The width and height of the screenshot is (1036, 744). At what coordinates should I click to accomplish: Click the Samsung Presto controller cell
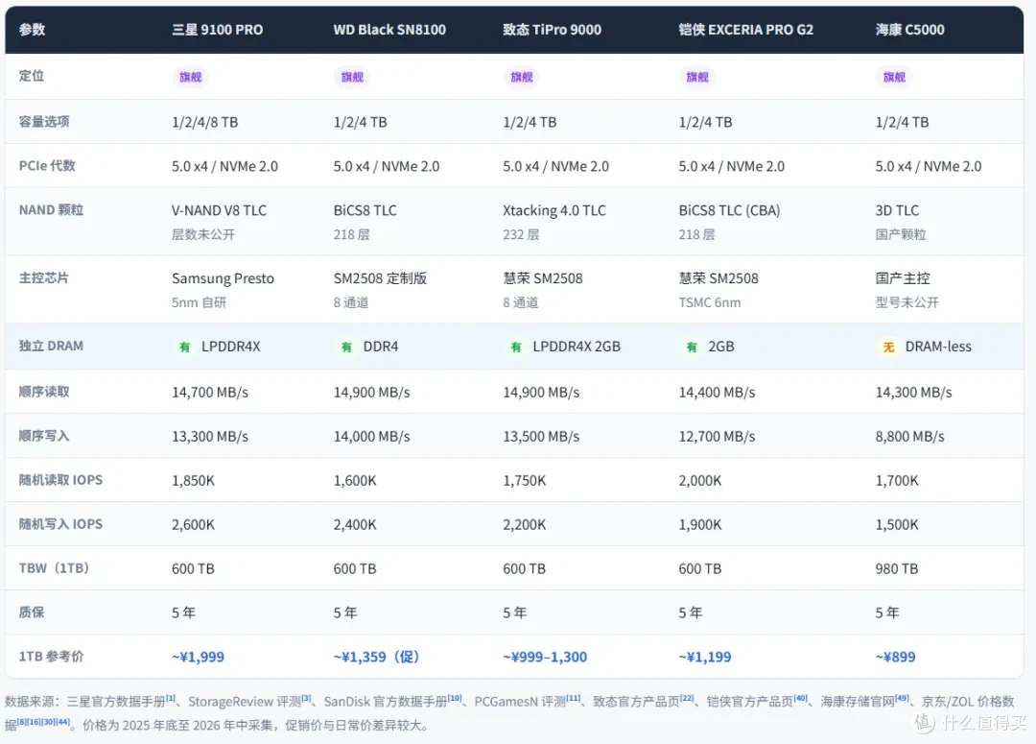click(x=223, y=278)
